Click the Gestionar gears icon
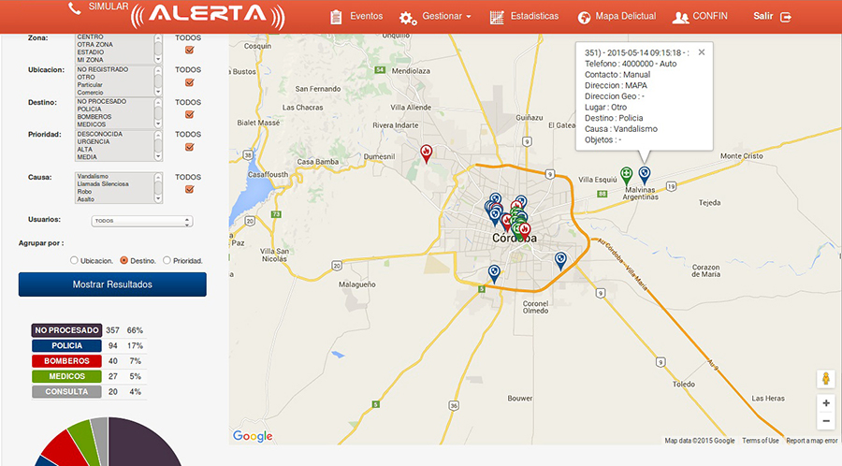 click(408, 19)
